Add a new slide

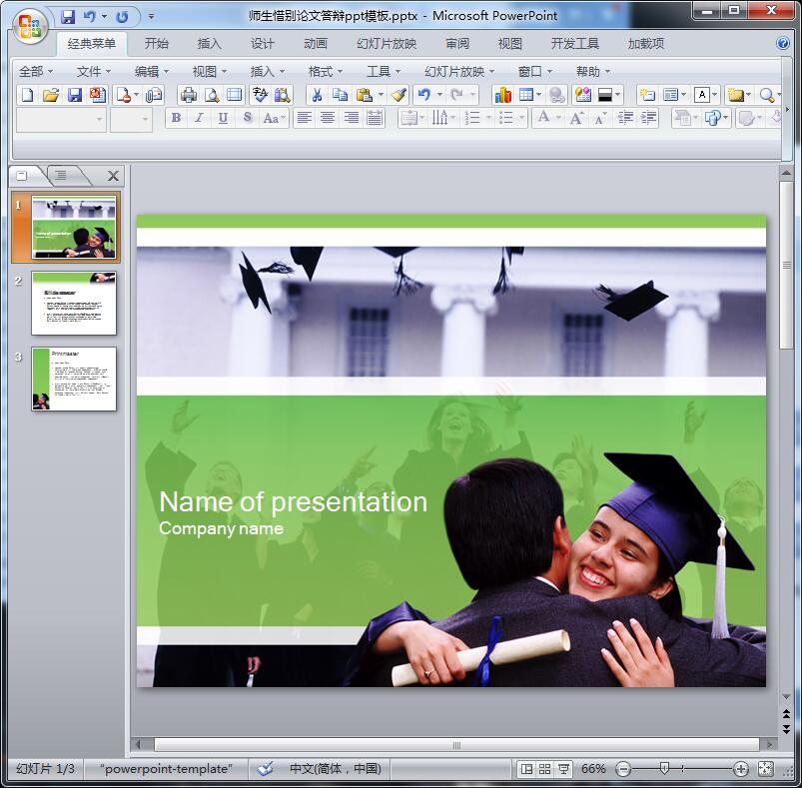(647, 95)
